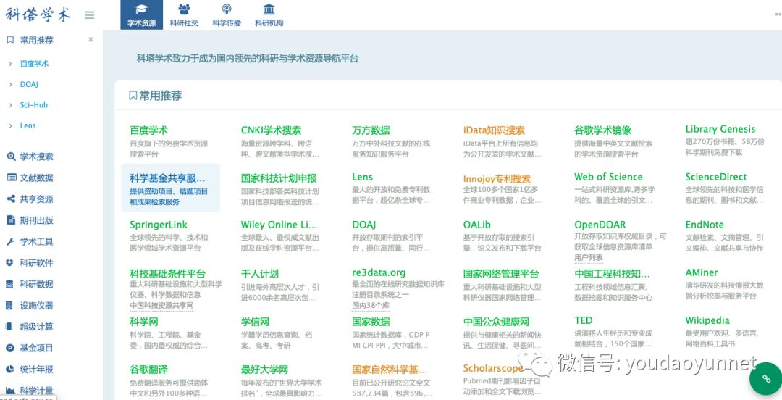Open the 谷歌翻译 link
Image resolution: width=782 pixels, height=400 pixels.
coord(148,370)
